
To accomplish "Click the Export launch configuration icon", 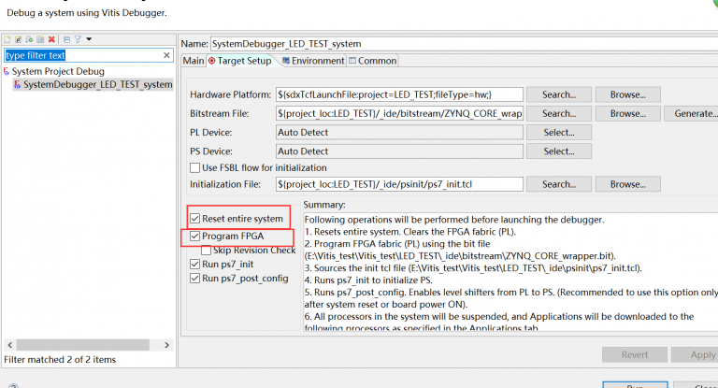I will [28, 40].
